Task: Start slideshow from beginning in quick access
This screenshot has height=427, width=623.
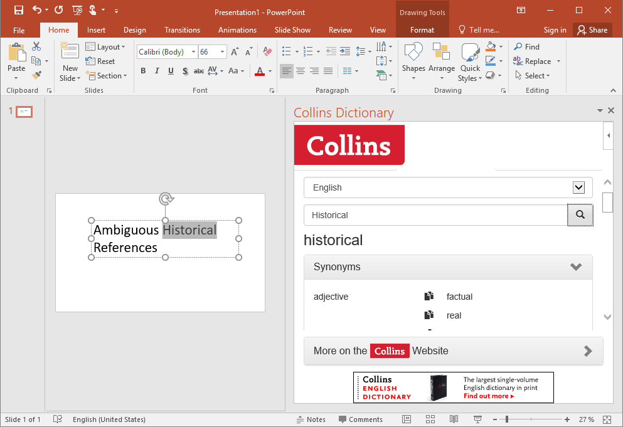Action: click(x=77, y=10)
